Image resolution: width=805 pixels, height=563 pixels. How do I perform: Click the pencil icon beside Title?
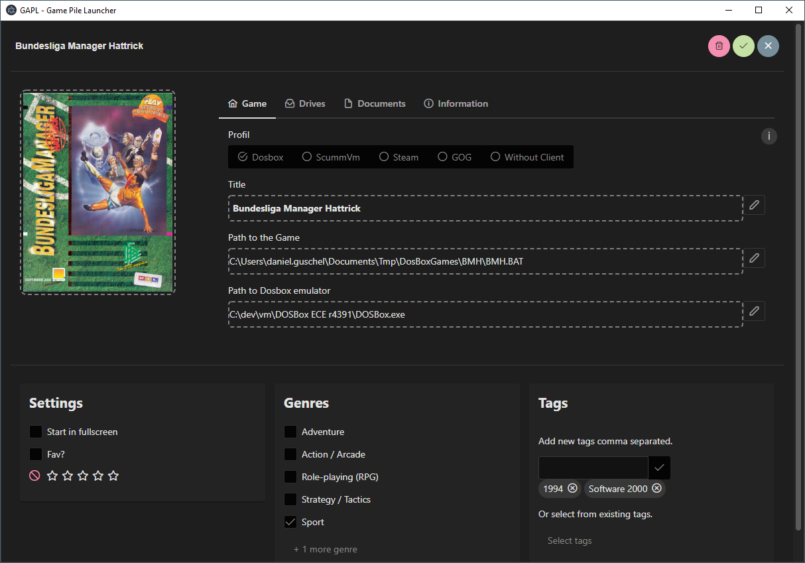coord(754,206)
